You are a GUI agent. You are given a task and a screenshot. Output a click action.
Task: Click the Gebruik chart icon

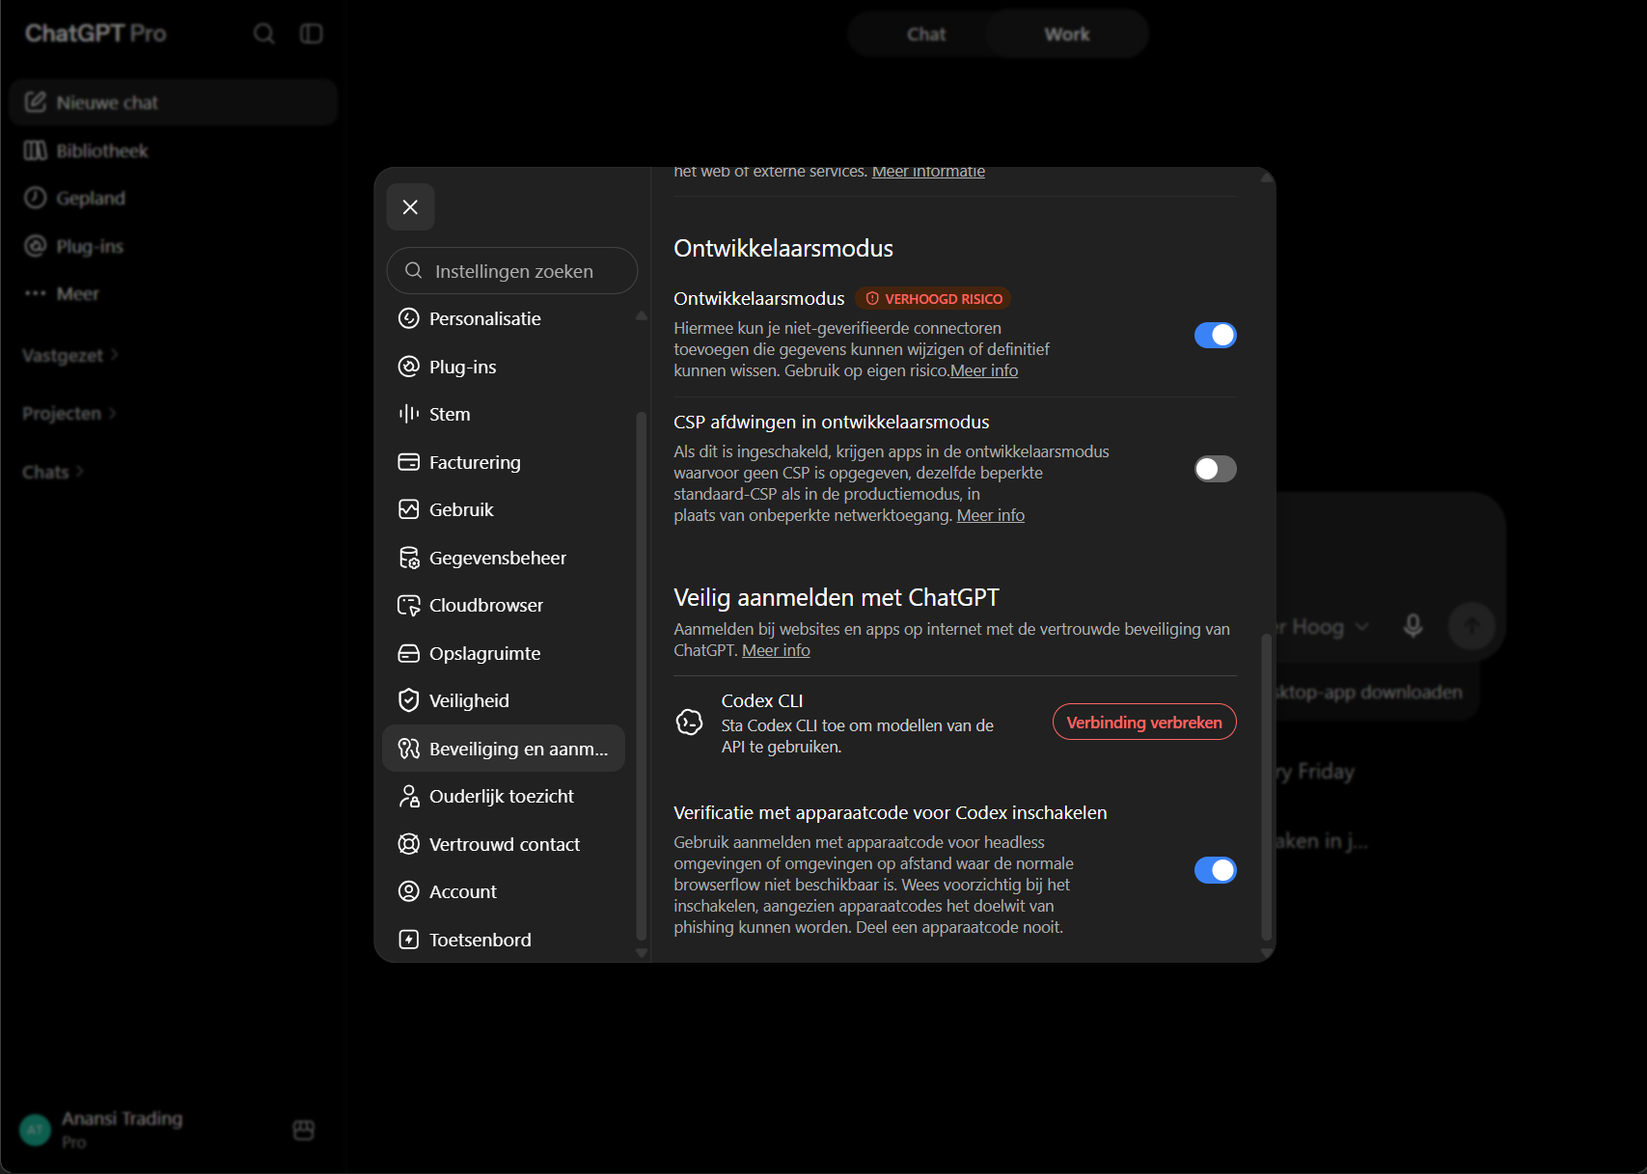coord(409,509)
